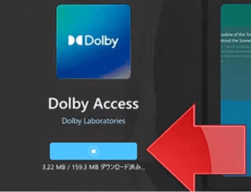The image size is (251, 192).
Task: Open the app screenshot preview on right
Action: click(236, 90)
